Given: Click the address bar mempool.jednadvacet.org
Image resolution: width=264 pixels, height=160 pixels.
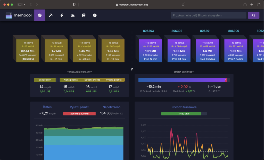Looking at the screenshot, I should pyautogui.click(x=132, y=5).
